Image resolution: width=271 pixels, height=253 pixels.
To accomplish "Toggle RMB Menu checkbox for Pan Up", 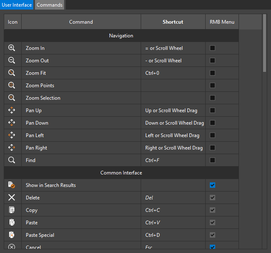I will 212,110.
